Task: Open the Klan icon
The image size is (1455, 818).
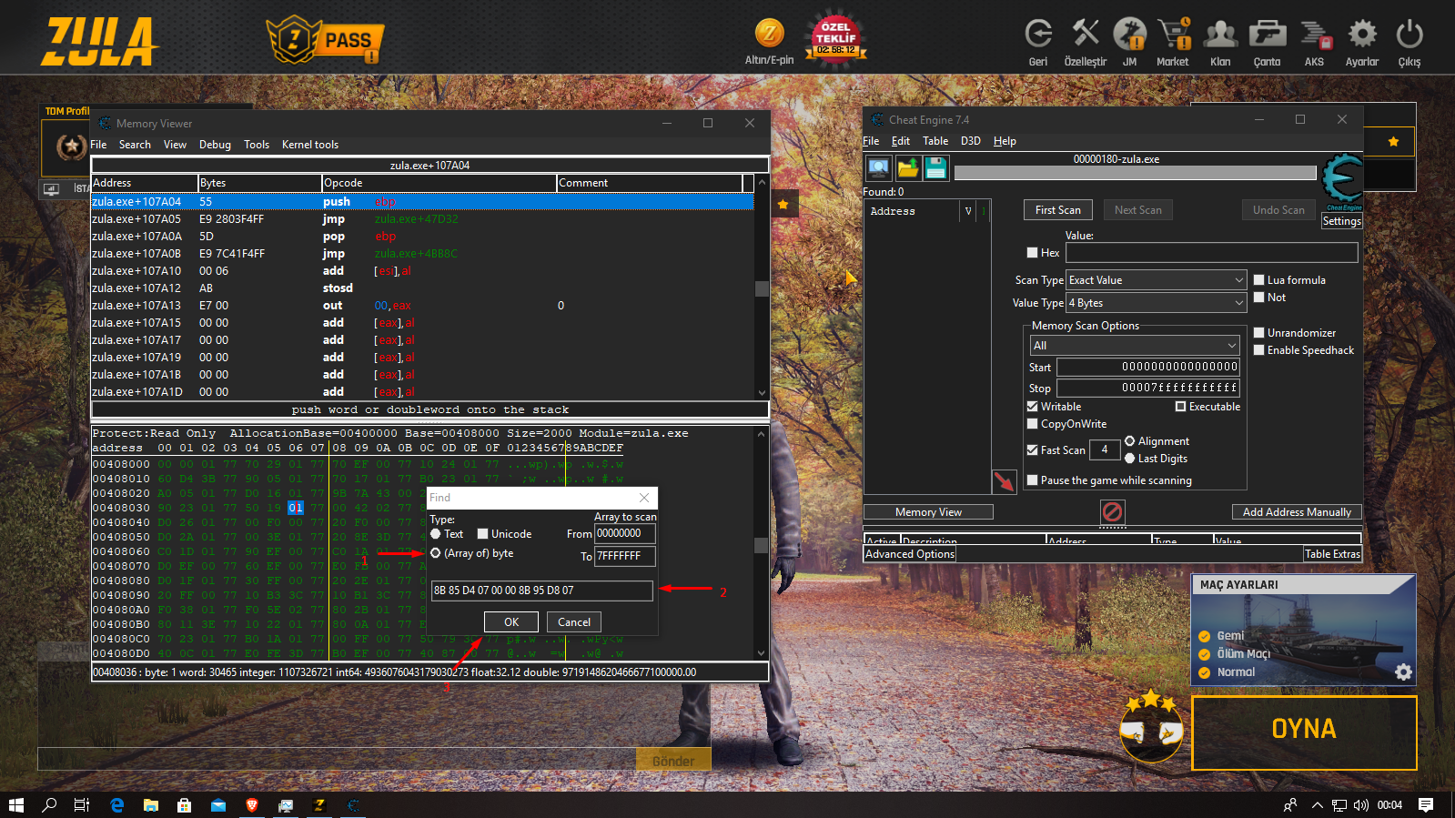Action: tap(1220, 35)
